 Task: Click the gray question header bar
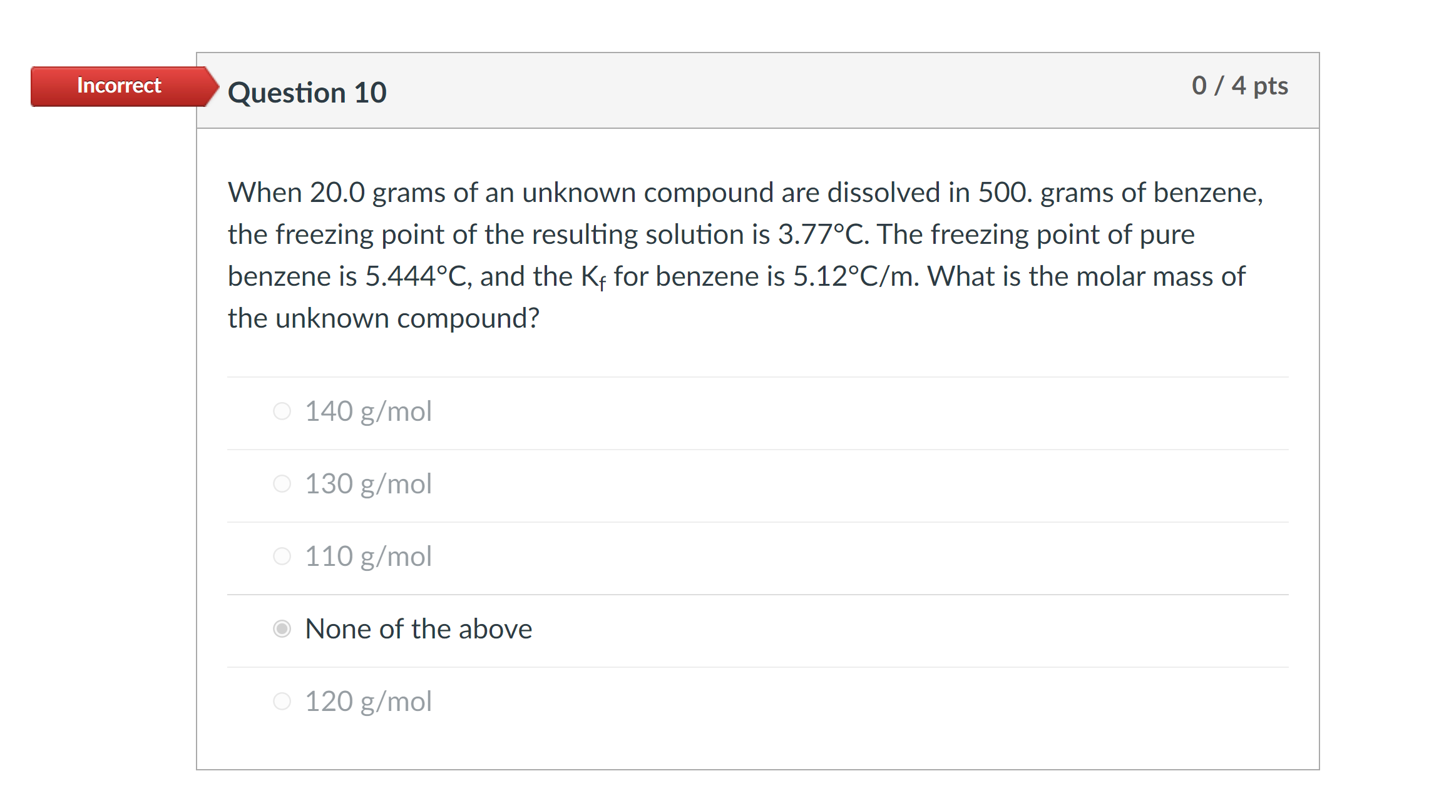pyautogui.click(x=814, y=91)
